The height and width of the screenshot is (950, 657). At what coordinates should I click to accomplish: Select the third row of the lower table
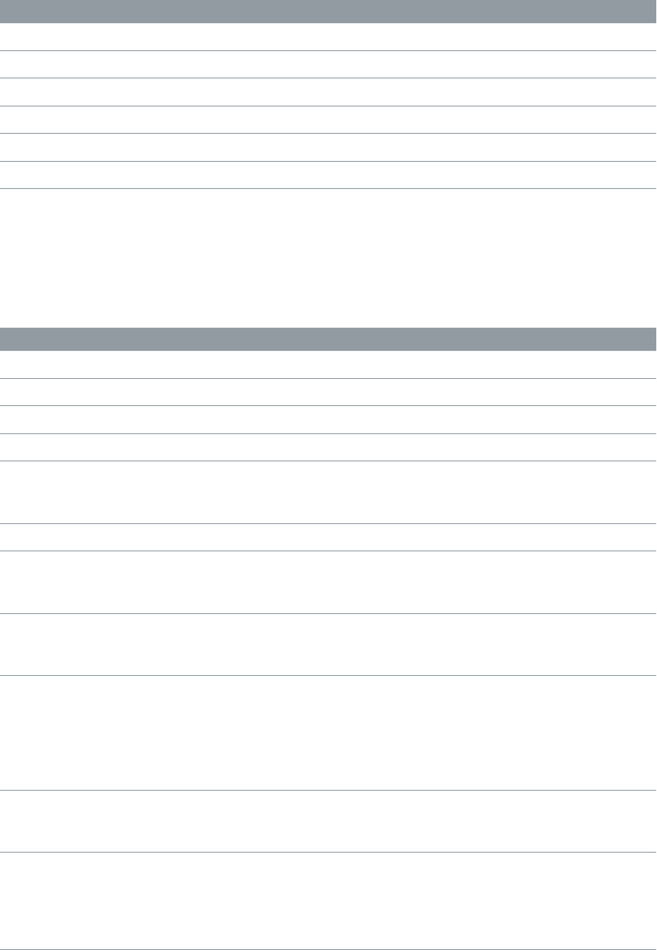click(328, 419)
